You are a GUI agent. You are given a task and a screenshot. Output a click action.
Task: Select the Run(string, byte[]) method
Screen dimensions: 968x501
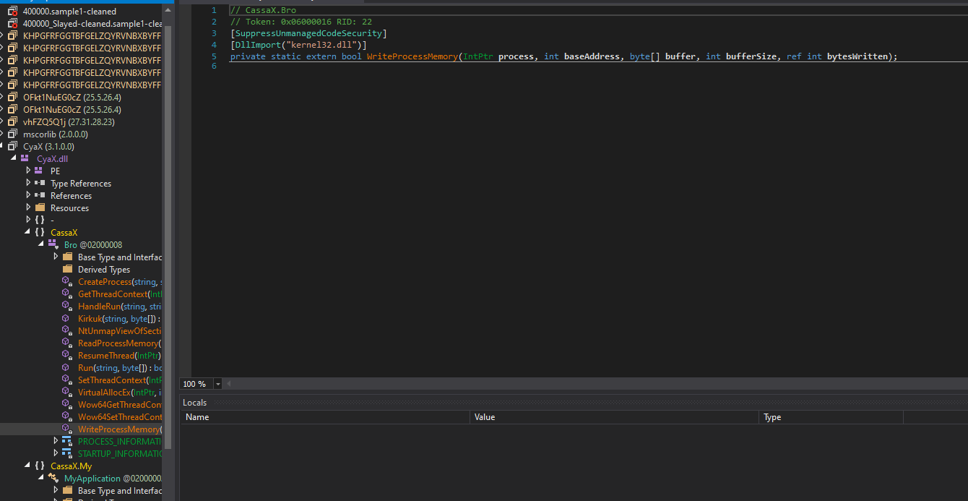coord(120,368)
